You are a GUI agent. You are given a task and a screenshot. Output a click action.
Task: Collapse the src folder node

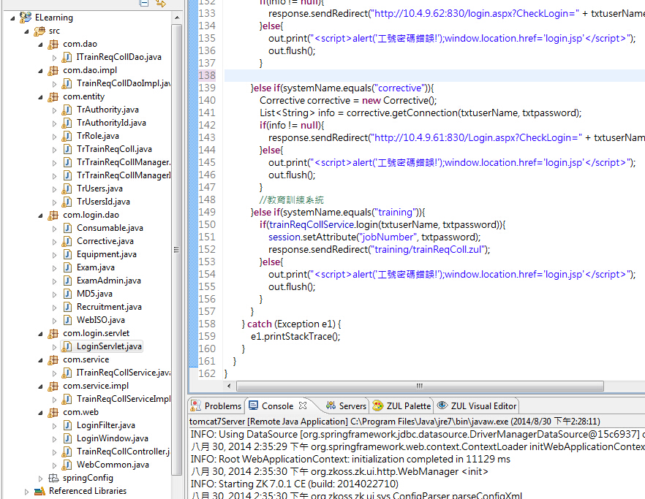pyautogui.click(x=27, y=31)
